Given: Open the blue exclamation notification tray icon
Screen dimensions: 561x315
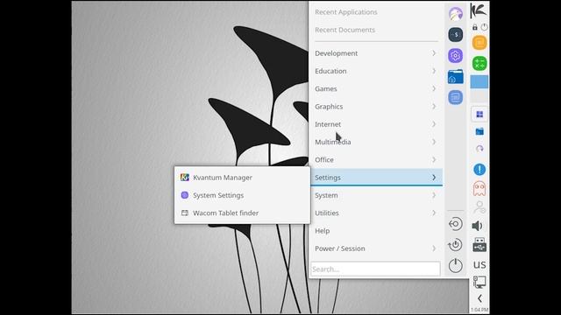Looking at the screenshot, I should [479, 170].
